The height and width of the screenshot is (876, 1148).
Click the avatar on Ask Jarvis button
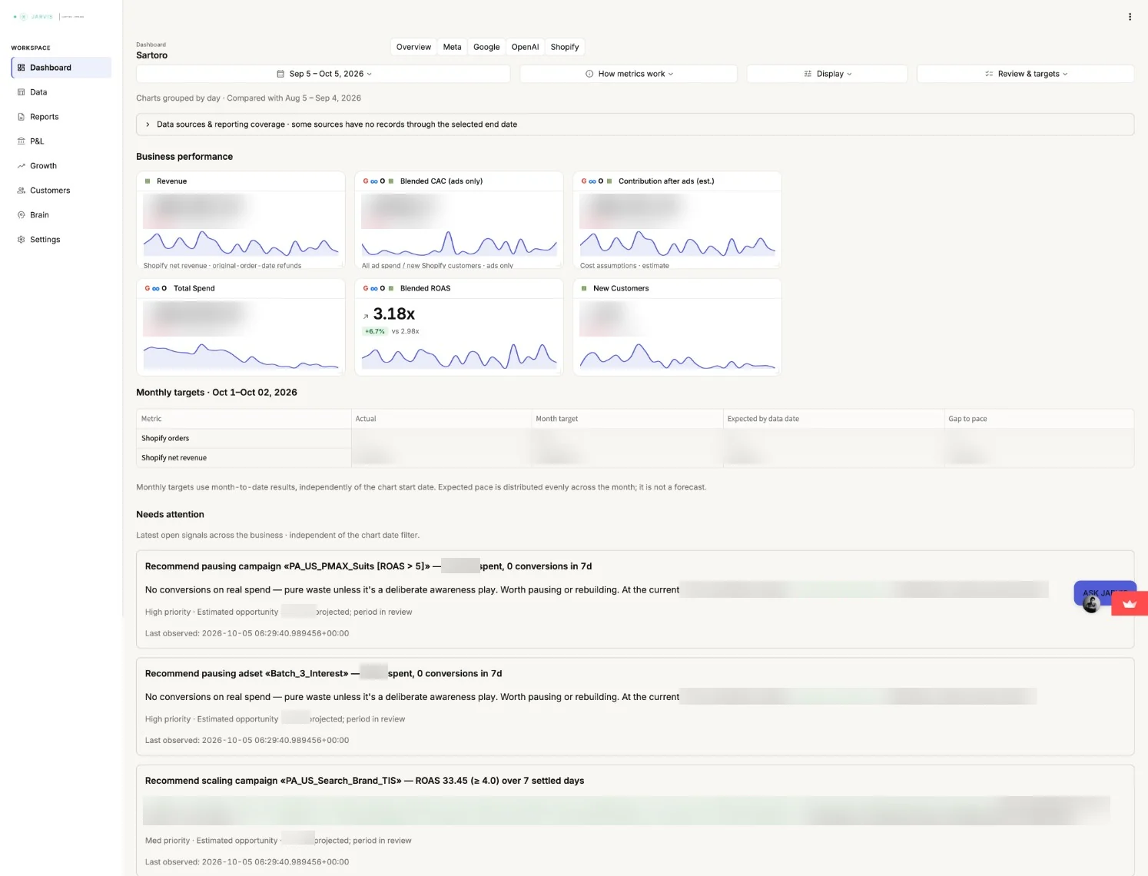pos(1091,605)
